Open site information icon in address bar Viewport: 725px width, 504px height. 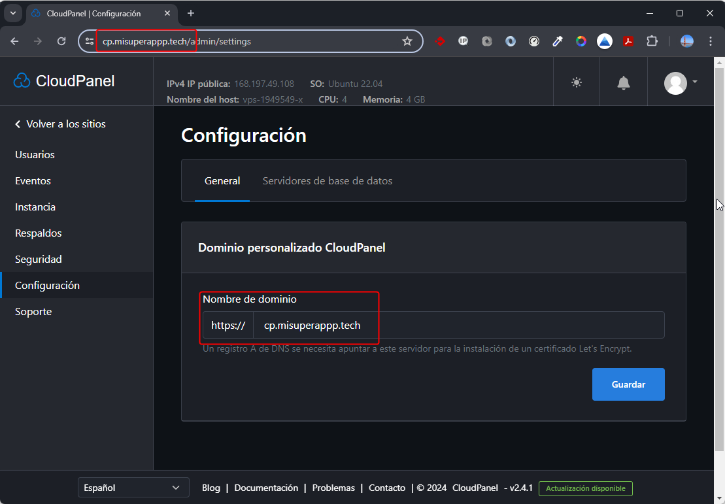point(90,41)
